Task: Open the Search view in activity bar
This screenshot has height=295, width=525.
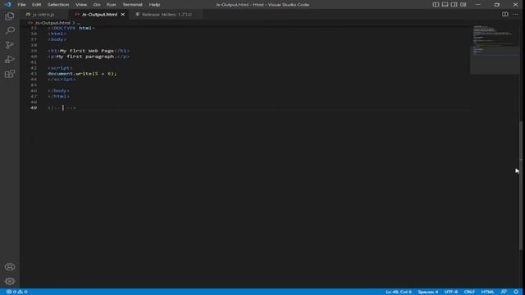Action: (x=10, y=30)
